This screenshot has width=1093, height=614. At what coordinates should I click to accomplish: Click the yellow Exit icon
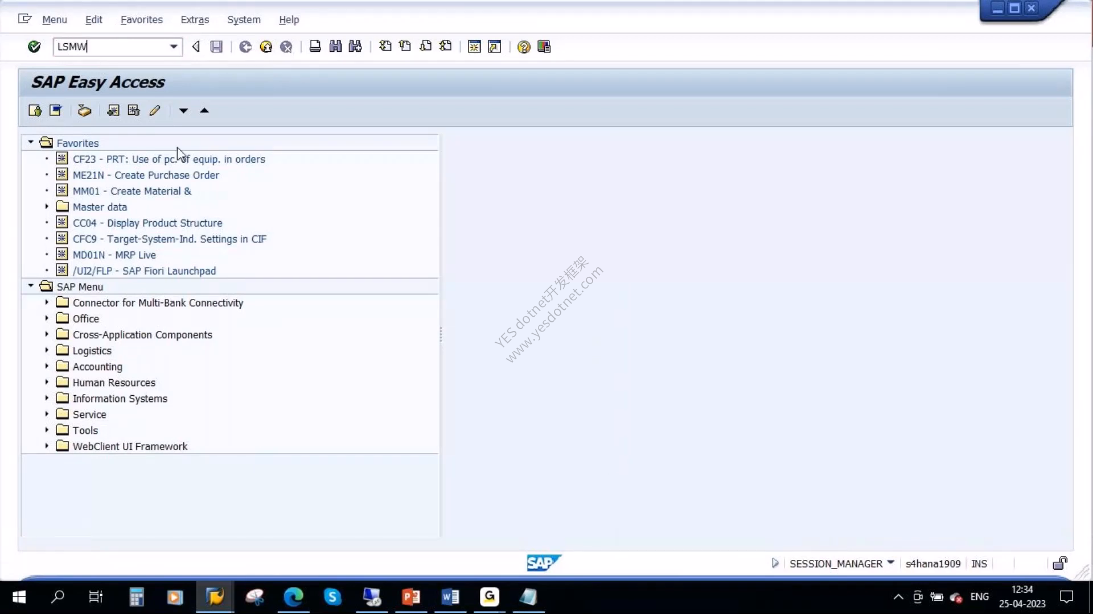coord(266,47)
